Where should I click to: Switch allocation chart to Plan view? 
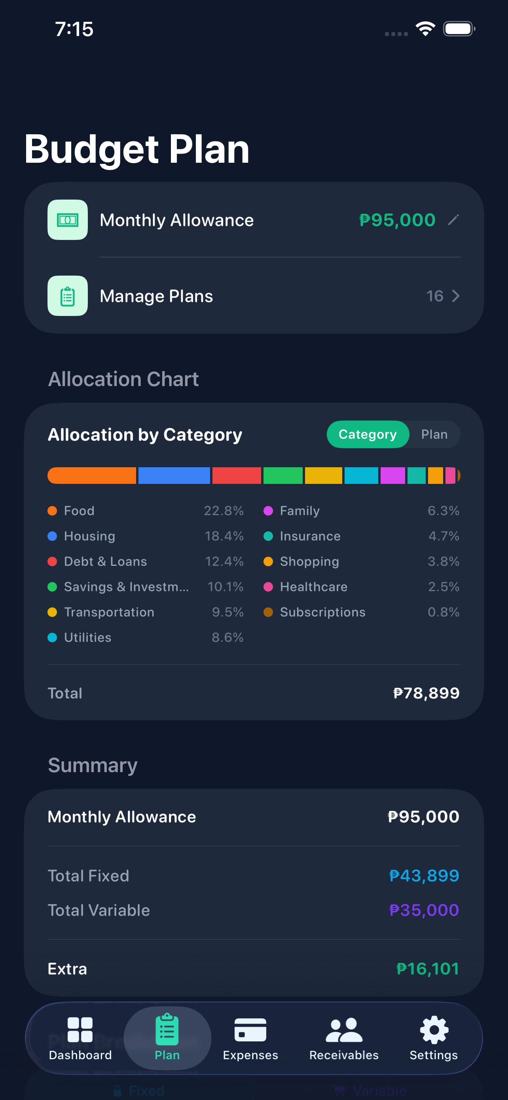pyautogui.click(x=434, y=434)
